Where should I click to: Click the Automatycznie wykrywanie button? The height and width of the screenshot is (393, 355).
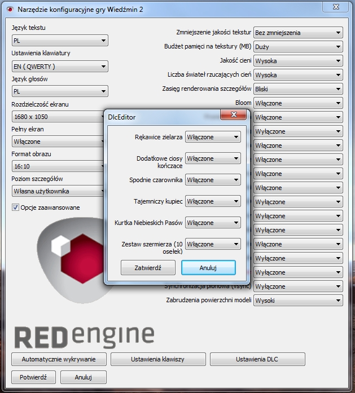pos(59,359)
